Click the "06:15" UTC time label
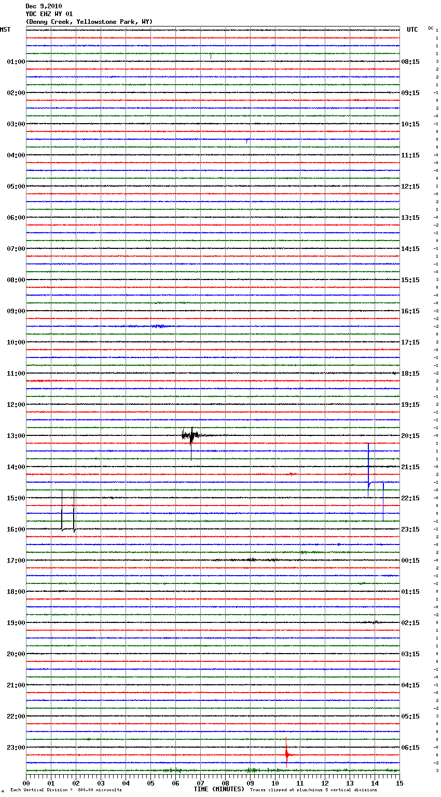Viewport: 441px width, 797px height. point(410,748)
